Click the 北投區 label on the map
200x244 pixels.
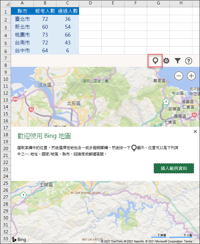pyautogui.click(x=74, y=103)
